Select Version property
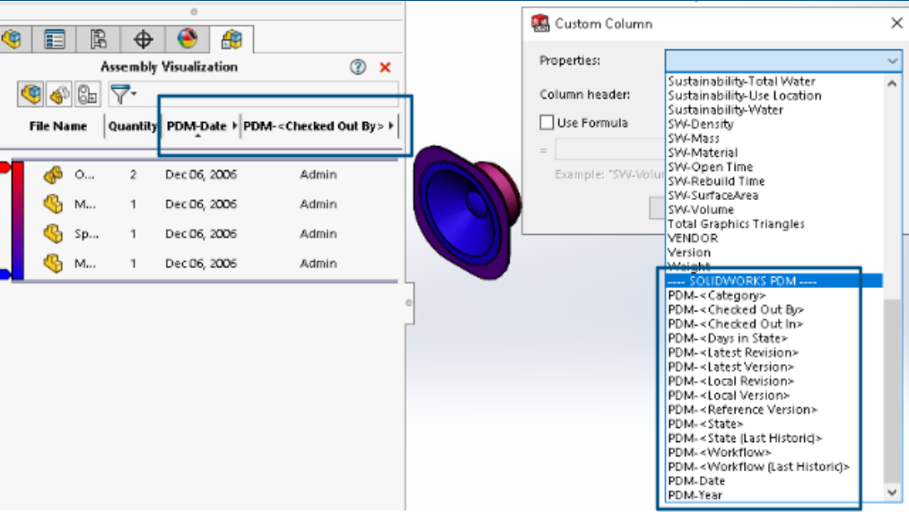 point(689,253)
